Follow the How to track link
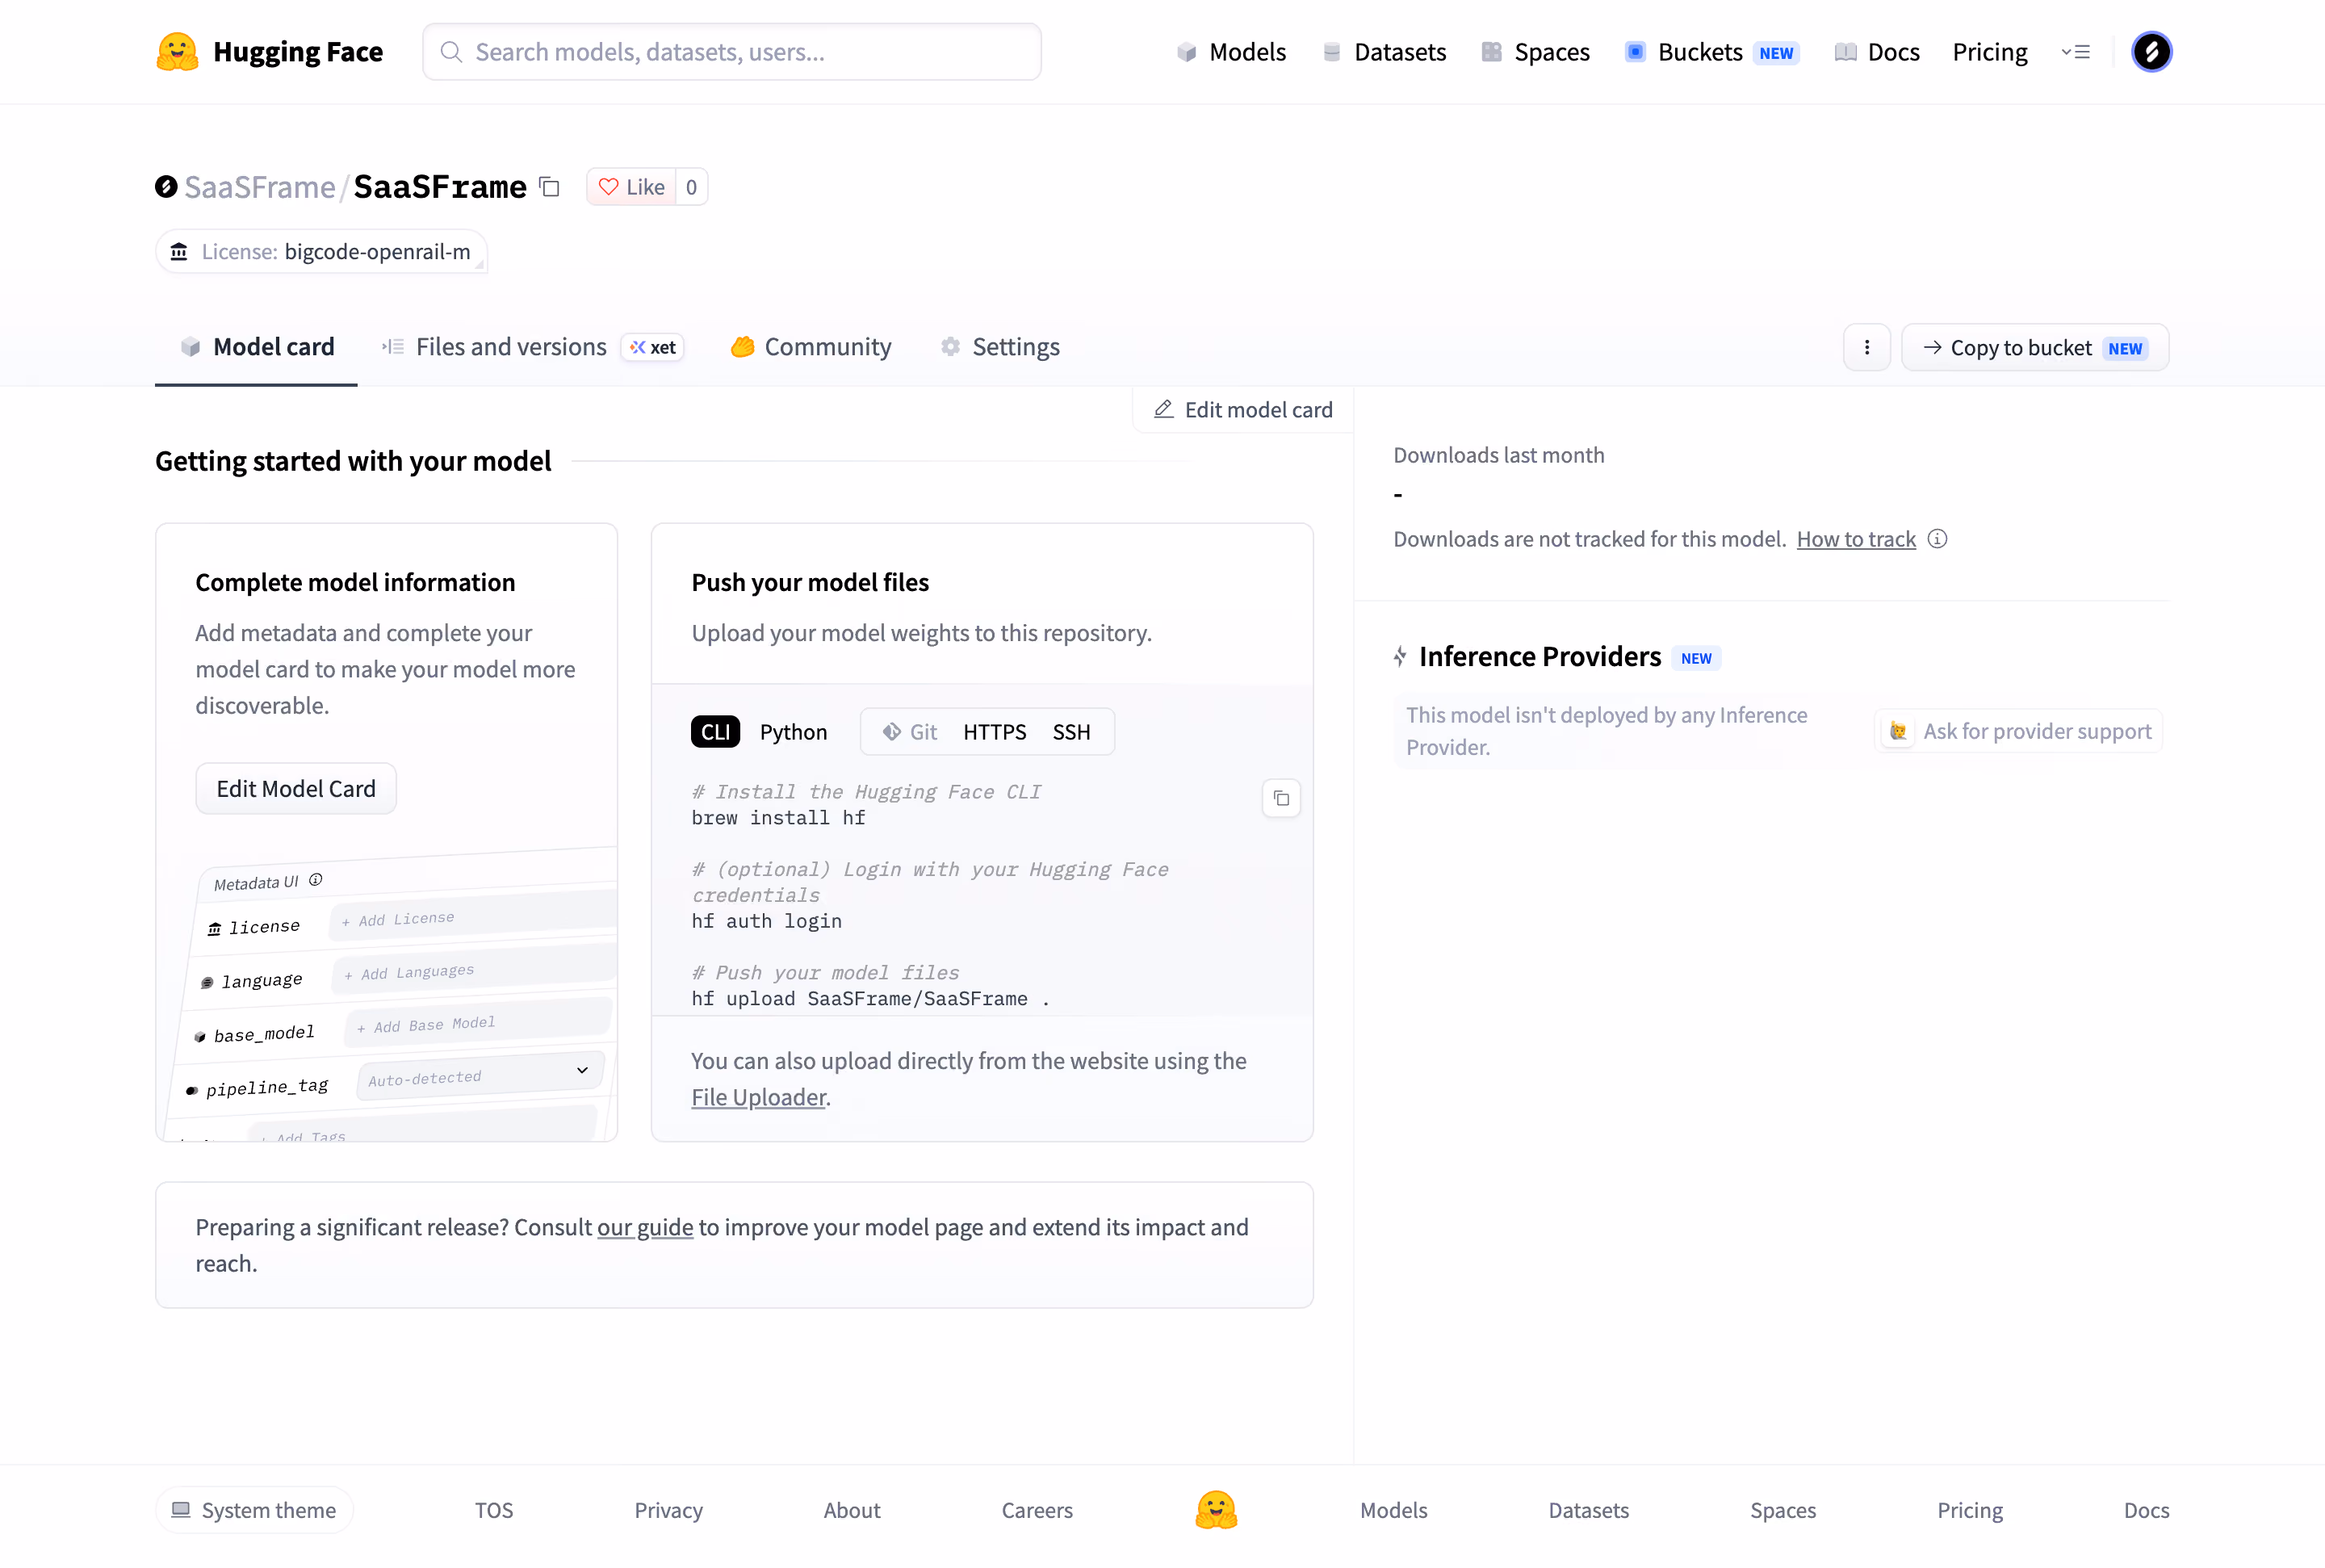The height and width of the screenshot is (1568, 2325). (1856, 539)
